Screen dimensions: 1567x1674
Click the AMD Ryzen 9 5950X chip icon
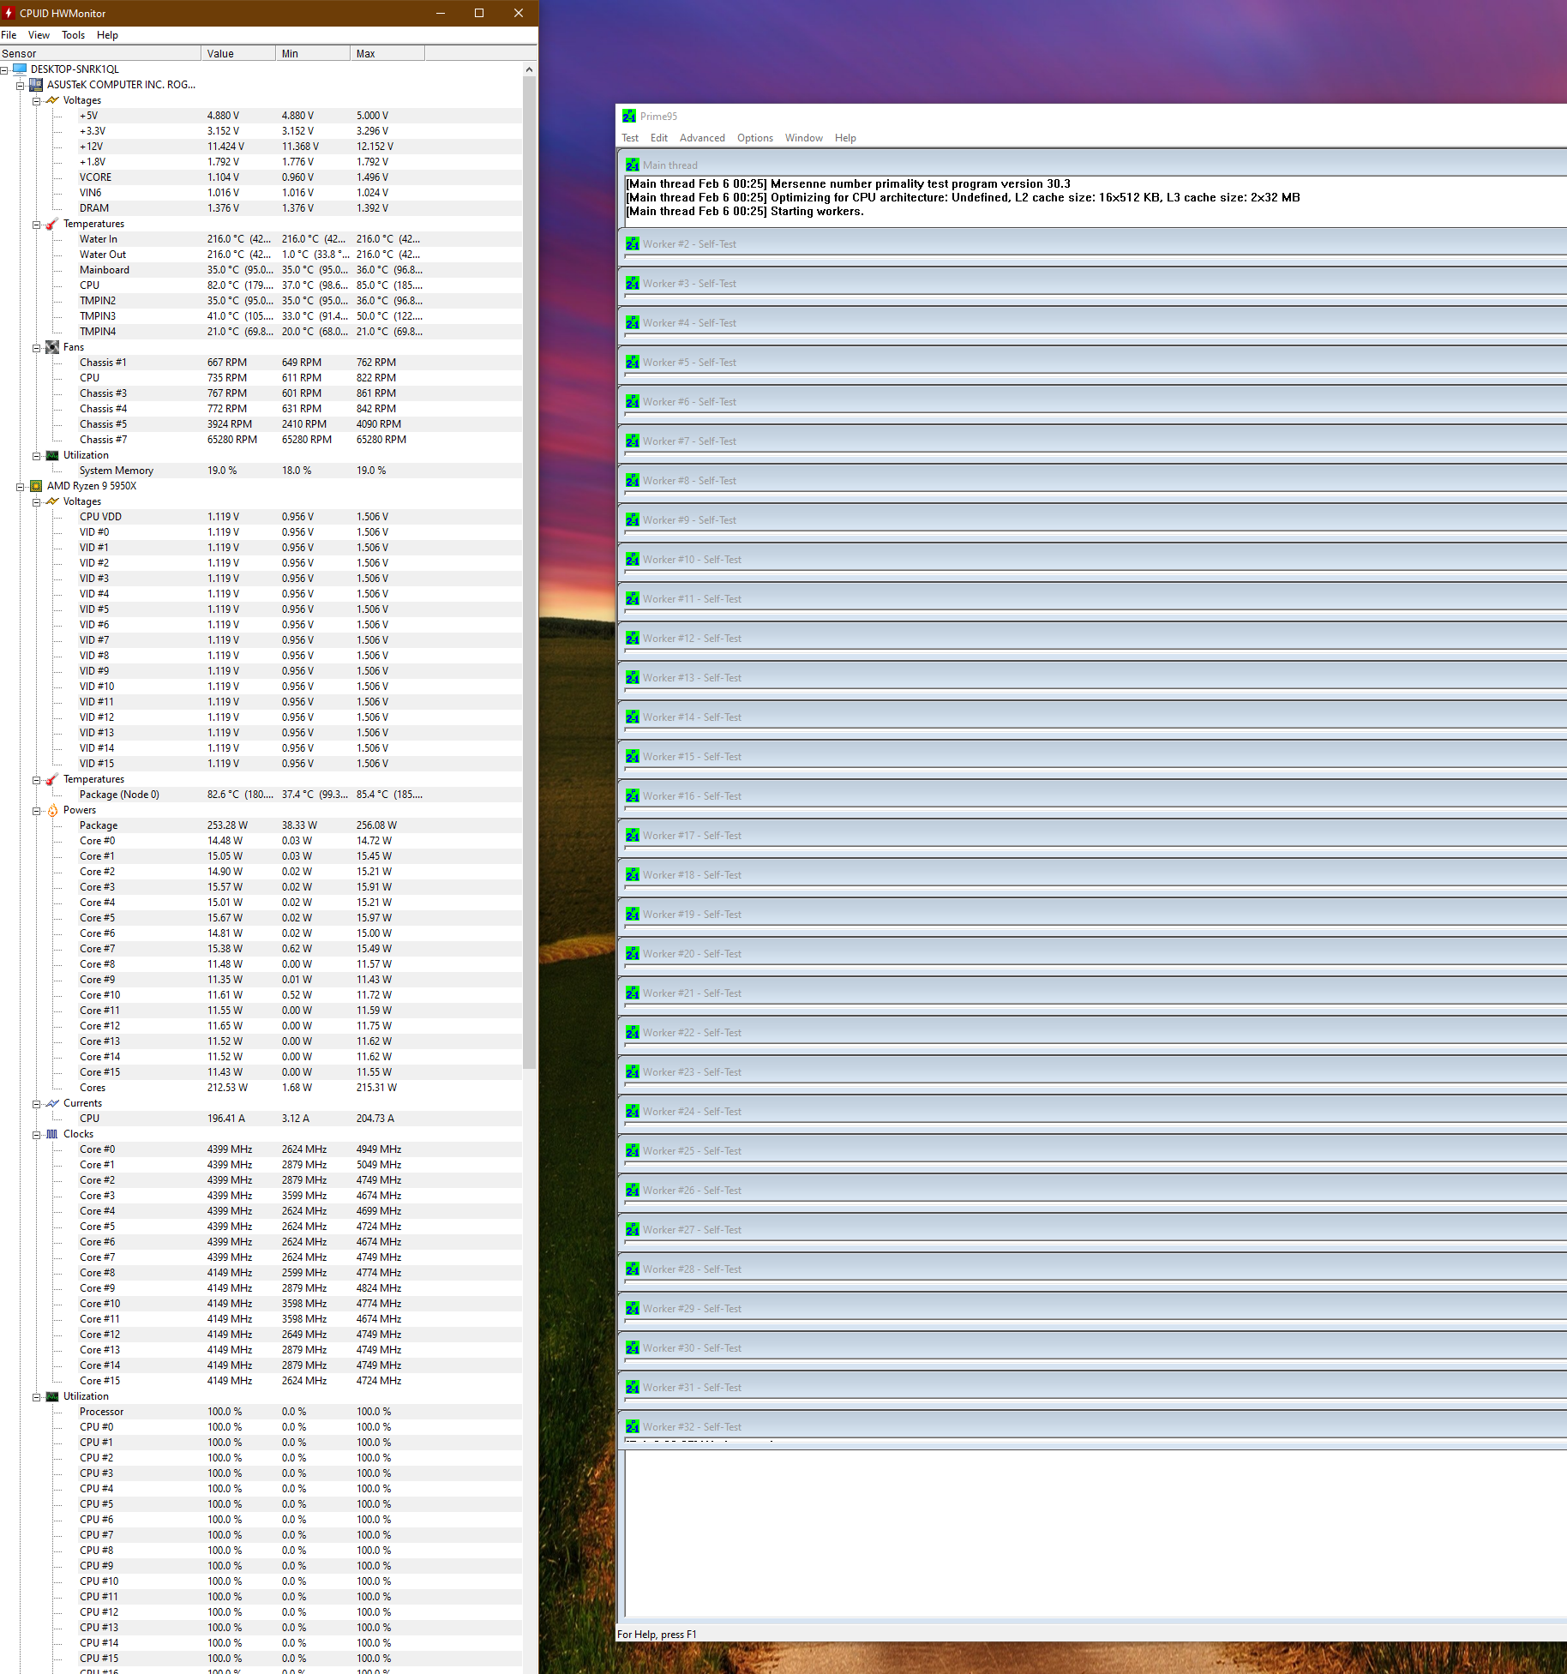tap(36, 486)
